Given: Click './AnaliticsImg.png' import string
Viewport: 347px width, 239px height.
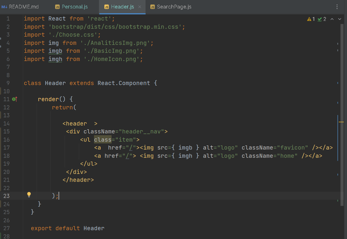Looking at the screenshot, I should pyautogui.click(x=115, y=43).
